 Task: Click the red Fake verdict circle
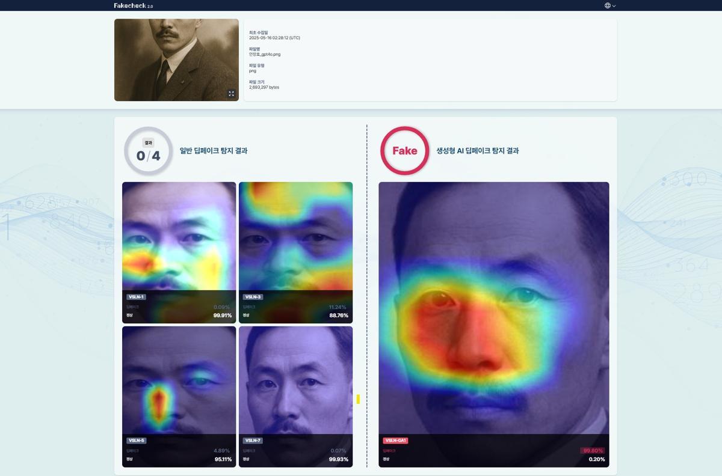pos(404,151)
